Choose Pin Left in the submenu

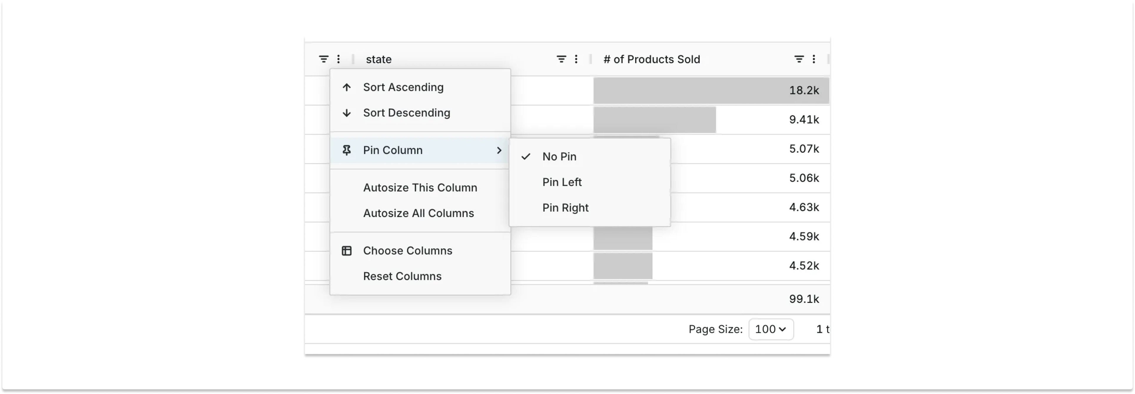coord(562,182)
